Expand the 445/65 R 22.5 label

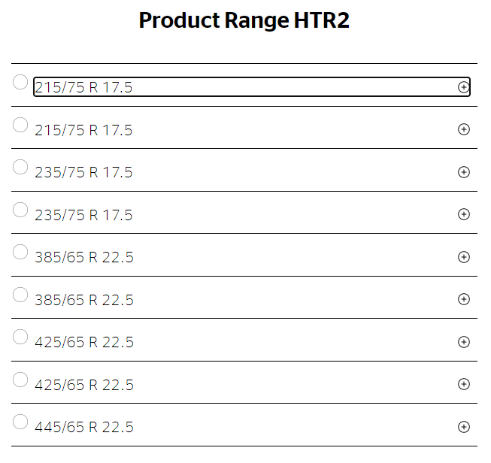click(x=84, y=428)
